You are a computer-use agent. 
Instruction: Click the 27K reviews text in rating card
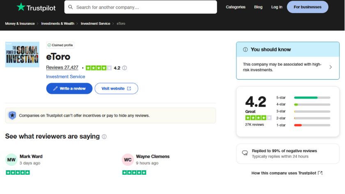[254, 125]
